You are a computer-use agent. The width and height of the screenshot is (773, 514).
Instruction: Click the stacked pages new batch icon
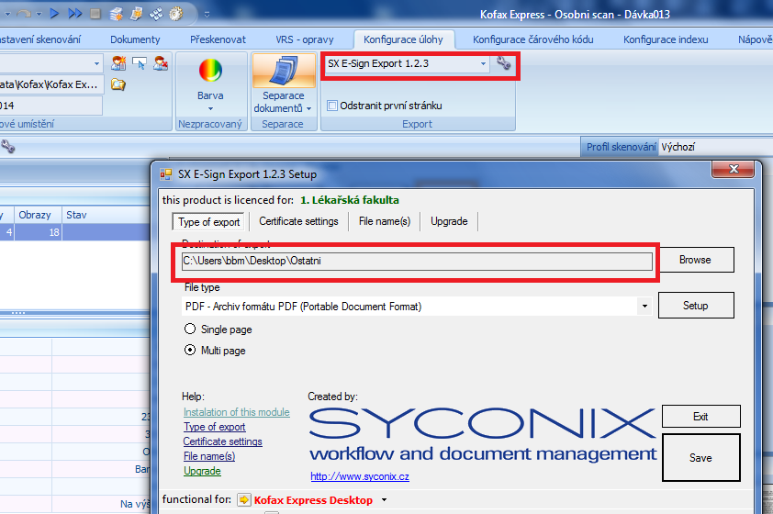pyautogui.click(x=116, y=14)
